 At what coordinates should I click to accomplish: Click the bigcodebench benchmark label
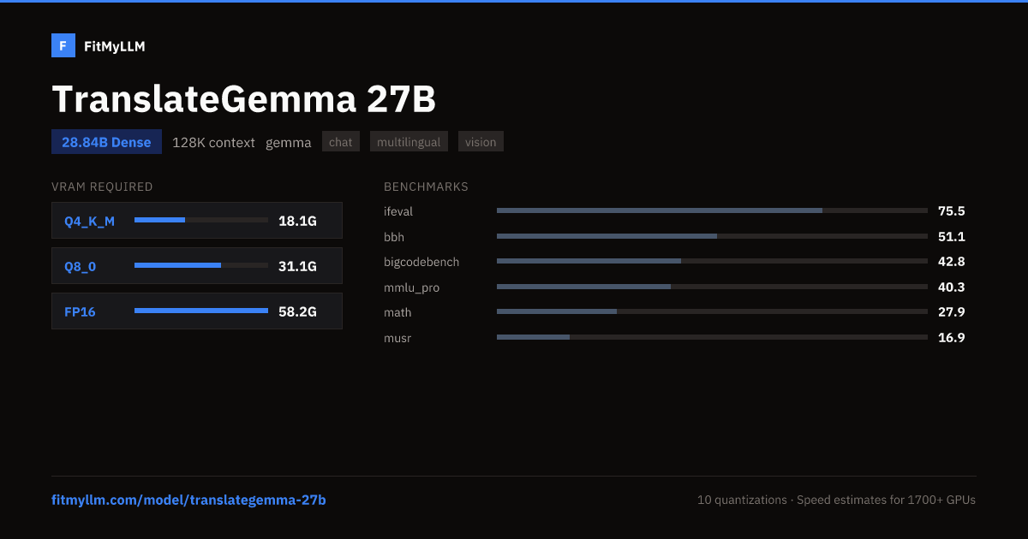pyautogui.click(x=421, y=262)
